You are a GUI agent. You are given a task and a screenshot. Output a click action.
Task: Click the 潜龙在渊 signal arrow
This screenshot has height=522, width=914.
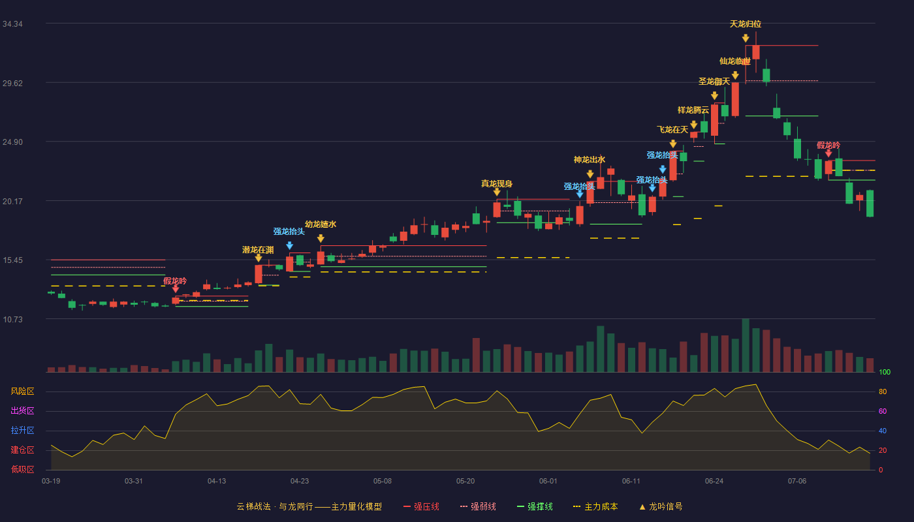(x=259, y=258)
